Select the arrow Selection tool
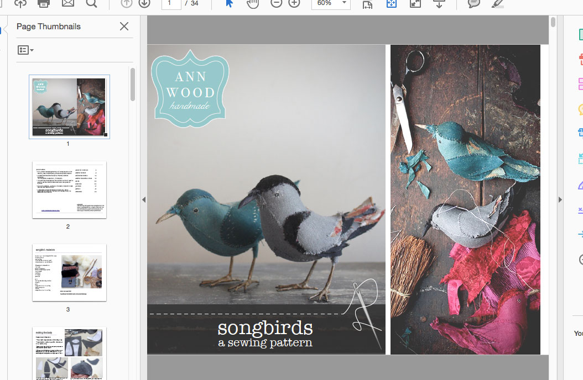The height and width of the screenshot is (380, 583). click(x=228, y=4)
